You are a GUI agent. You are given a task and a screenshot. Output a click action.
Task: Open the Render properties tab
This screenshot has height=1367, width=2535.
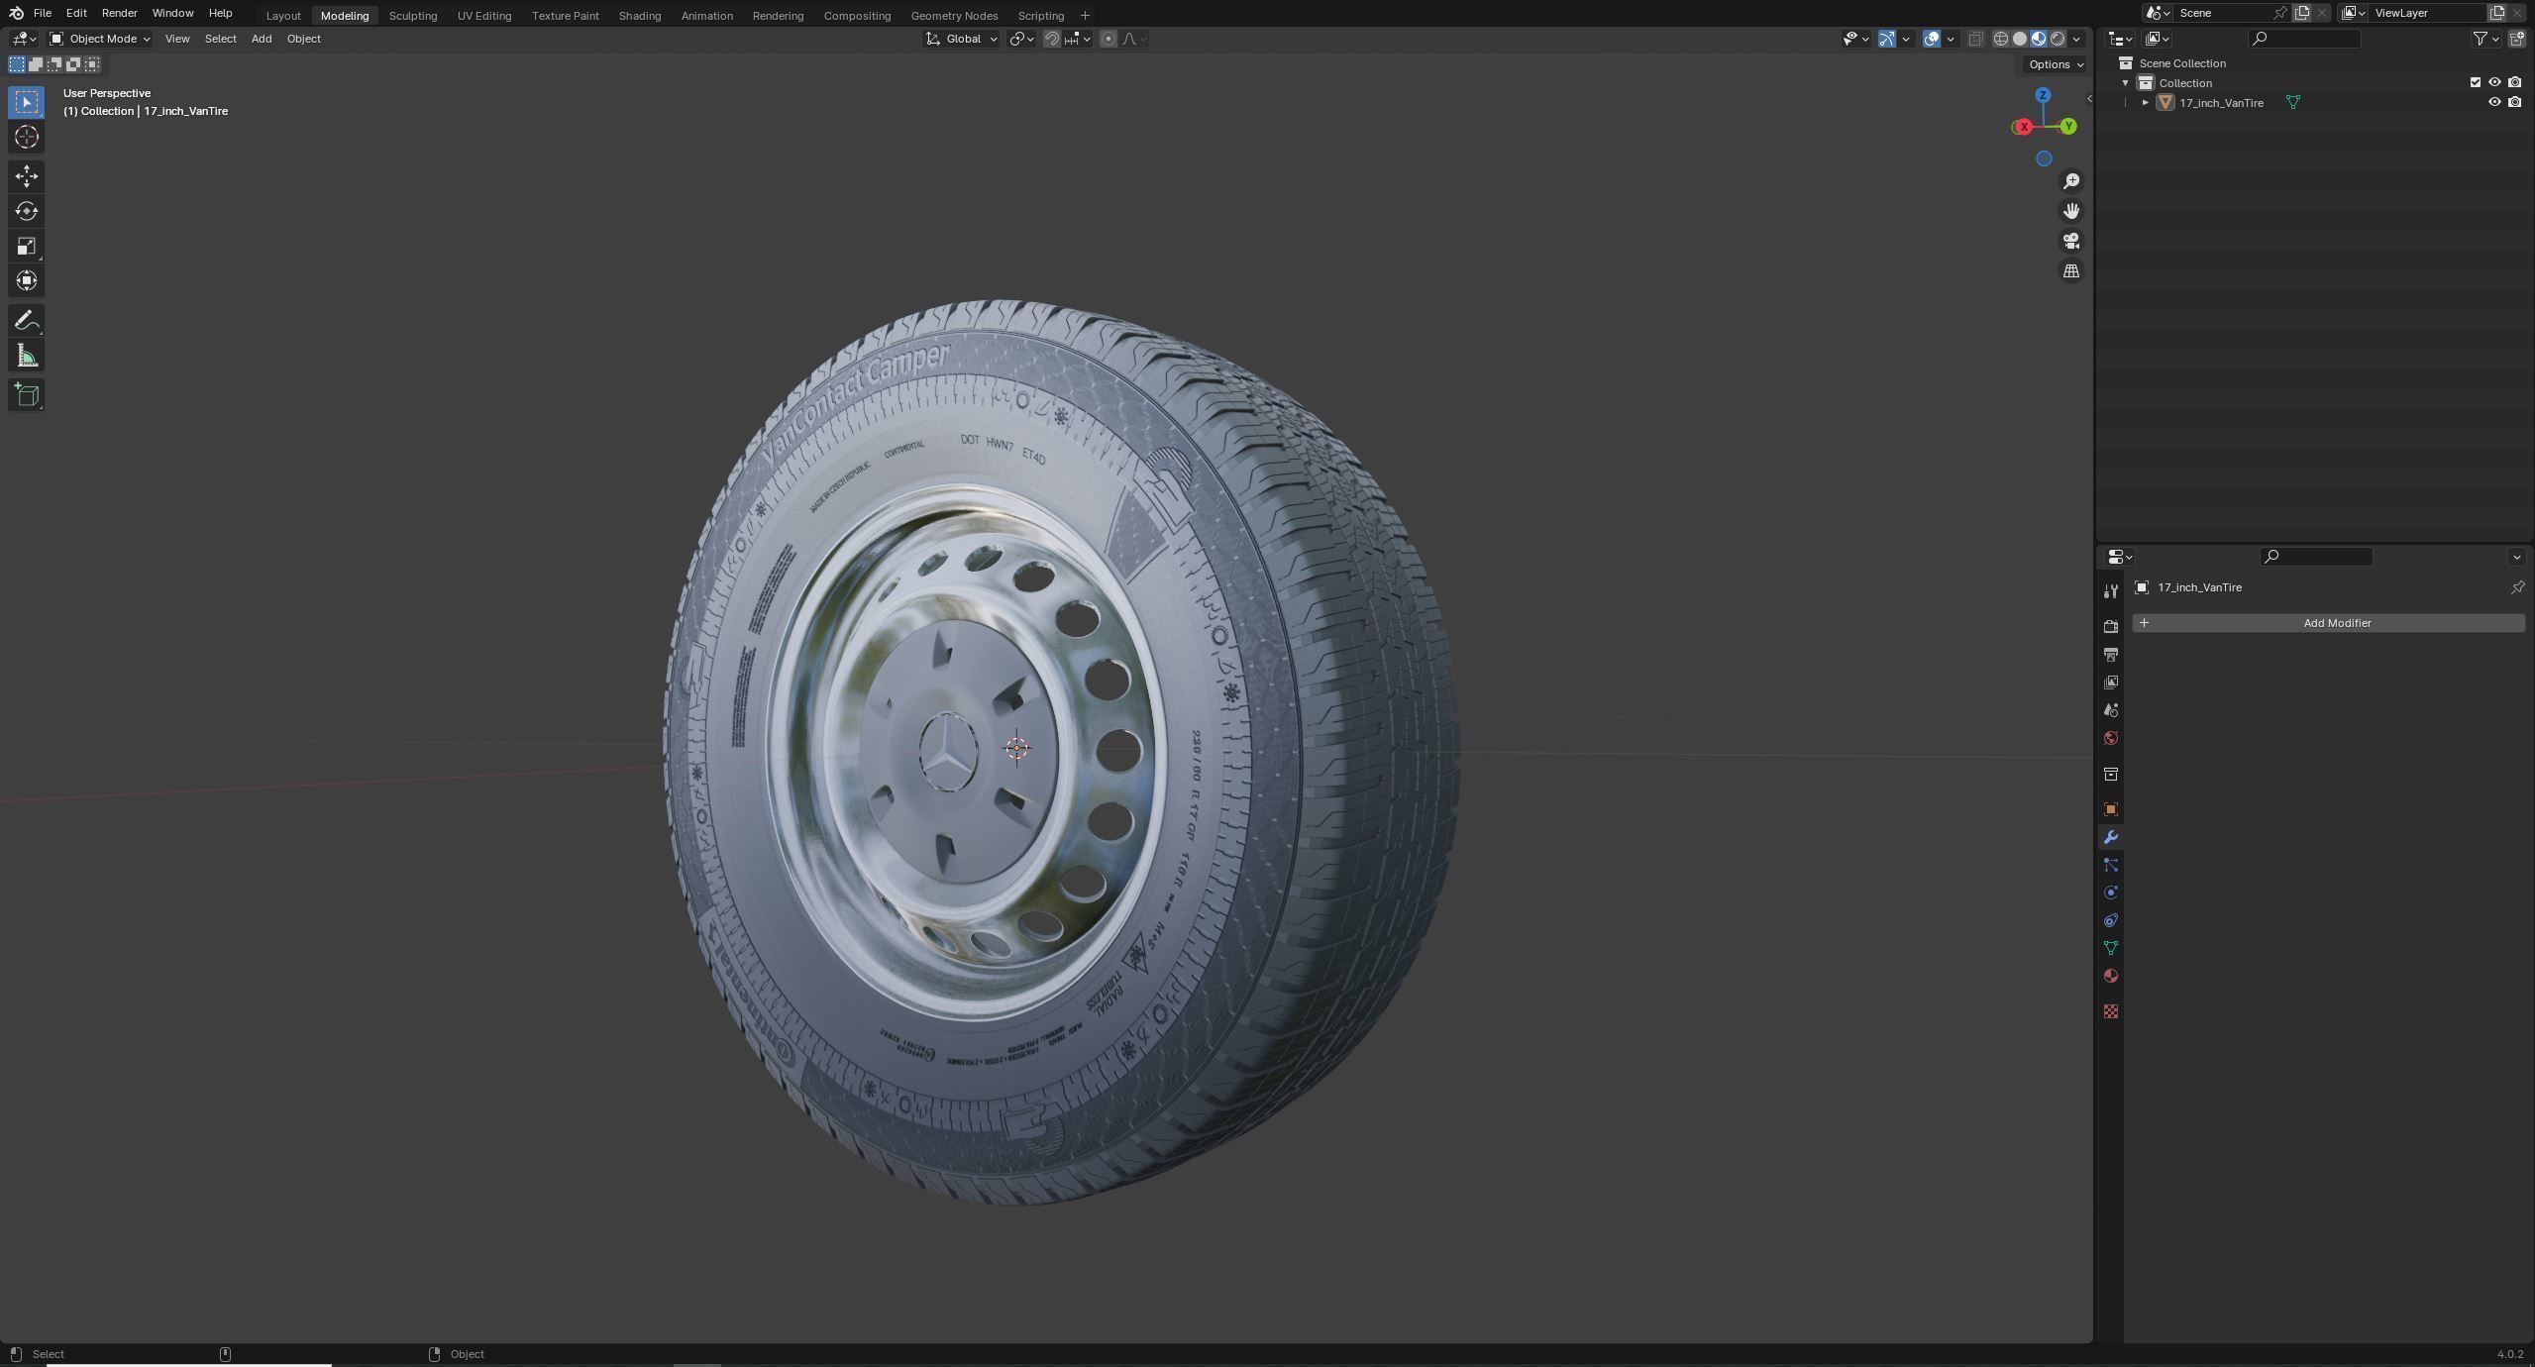tap(2110, 626)
